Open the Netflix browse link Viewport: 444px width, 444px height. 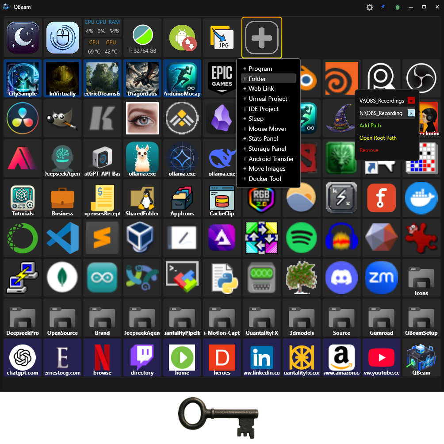103,358
